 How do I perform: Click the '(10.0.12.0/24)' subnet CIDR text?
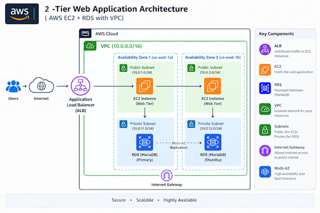tap(211, 128)
